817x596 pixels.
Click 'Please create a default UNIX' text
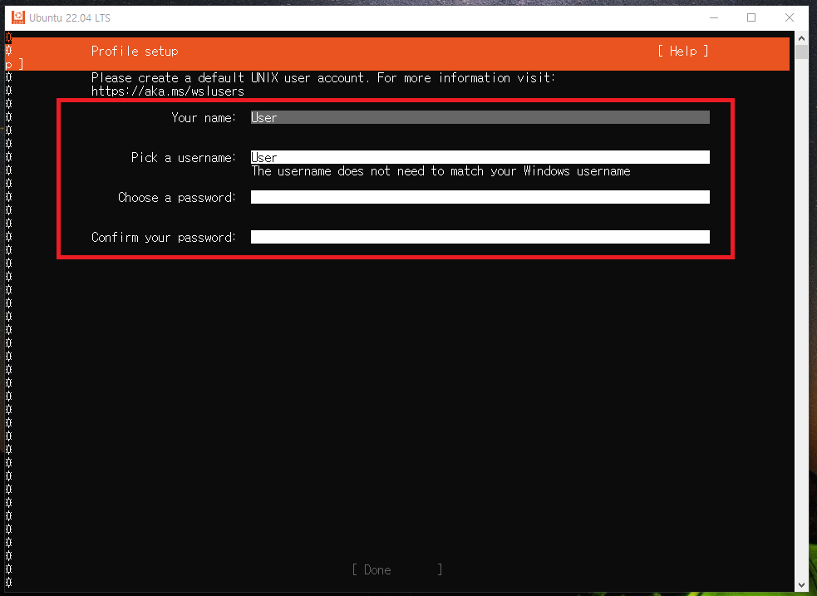(x=185, y=77)
